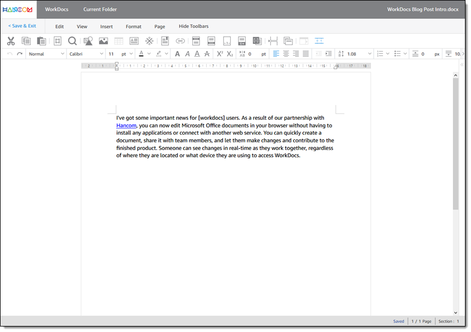Increase indent using the indent icon
Screen dimensions: 471x332
(328, 54)
